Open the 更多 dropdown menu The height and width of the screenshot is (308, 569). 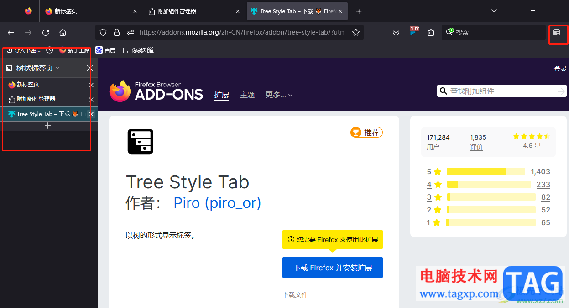click(279, 95)
